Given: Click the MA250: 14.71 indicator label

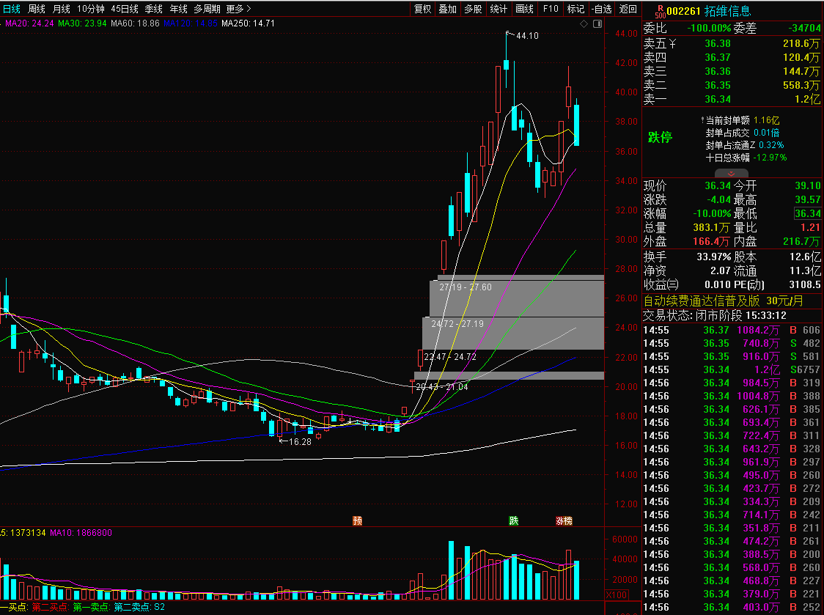Looking at the screenshot, I should [248, 23].
